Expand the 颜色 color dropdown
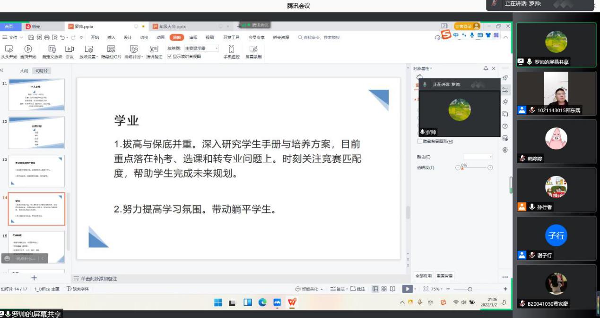The height and width of the screenshot is (318, 600). pyautogui.click(x=478, y=157)
